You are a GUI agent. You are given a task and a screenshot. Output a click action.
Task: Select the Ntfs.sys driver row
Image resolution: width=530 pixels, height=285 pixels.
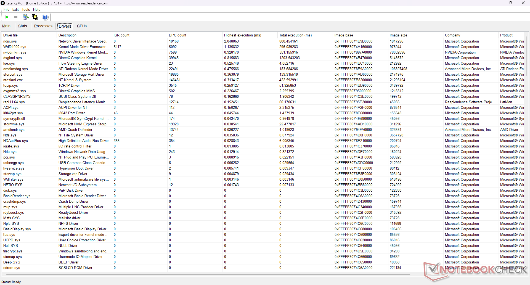(263, 135)
